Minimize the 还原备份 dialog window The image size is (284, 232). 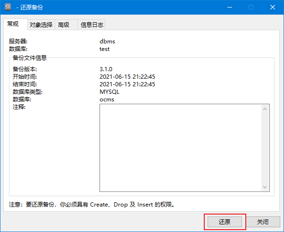(229, 7)
